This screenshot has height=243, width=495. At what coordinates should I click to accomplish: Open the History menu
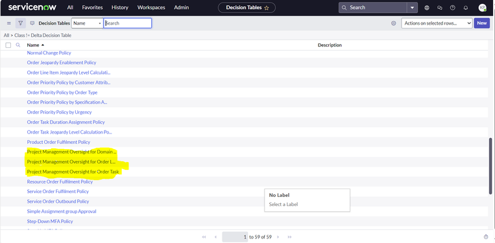(119, 8)
